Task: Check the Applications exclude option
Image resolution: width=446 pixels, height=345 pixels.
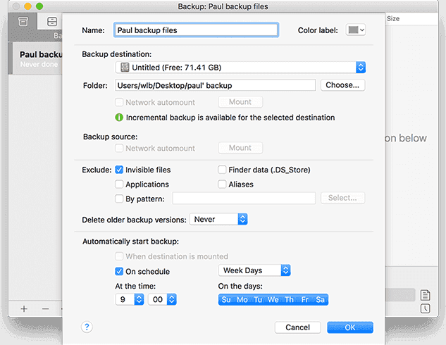Action: [120, 184]
